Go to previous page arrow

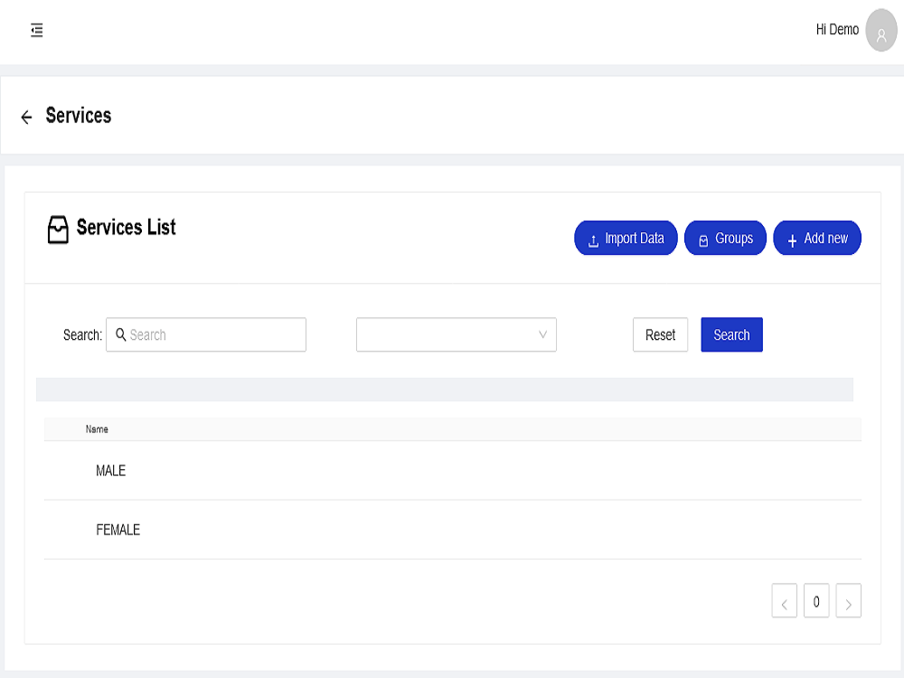(x=784, y=601)
